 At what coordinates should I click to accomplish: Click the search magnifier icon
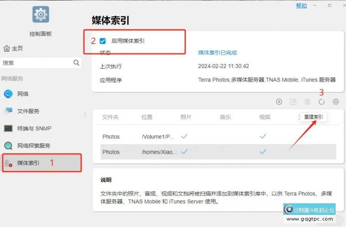(x=77, y=63)
